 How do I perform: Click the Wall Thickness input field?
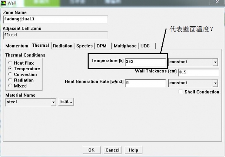click(x=198, y=72)
